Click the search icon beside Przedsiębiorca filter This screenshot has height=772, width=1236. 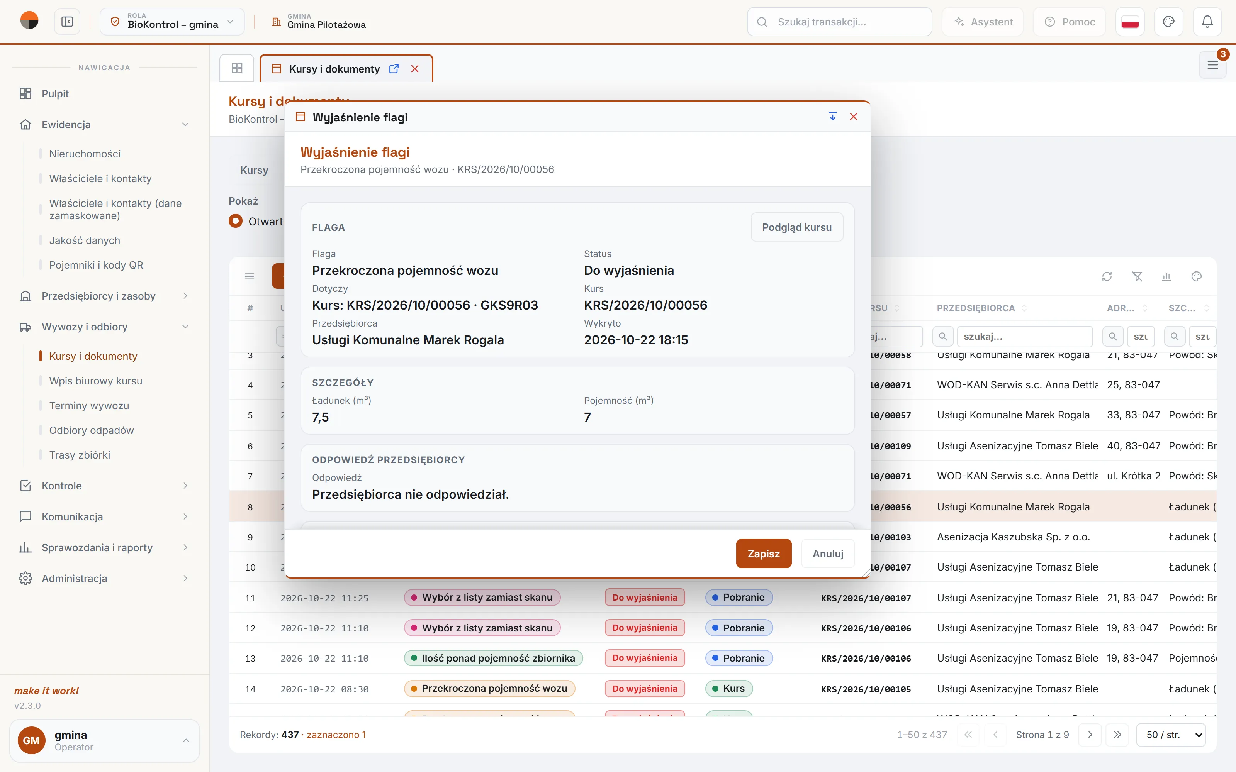[943, 337]
